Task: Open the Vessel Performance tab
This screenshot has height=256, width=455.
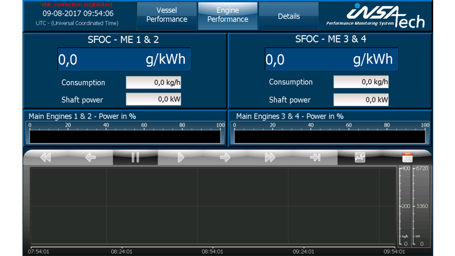Action: 166,16
